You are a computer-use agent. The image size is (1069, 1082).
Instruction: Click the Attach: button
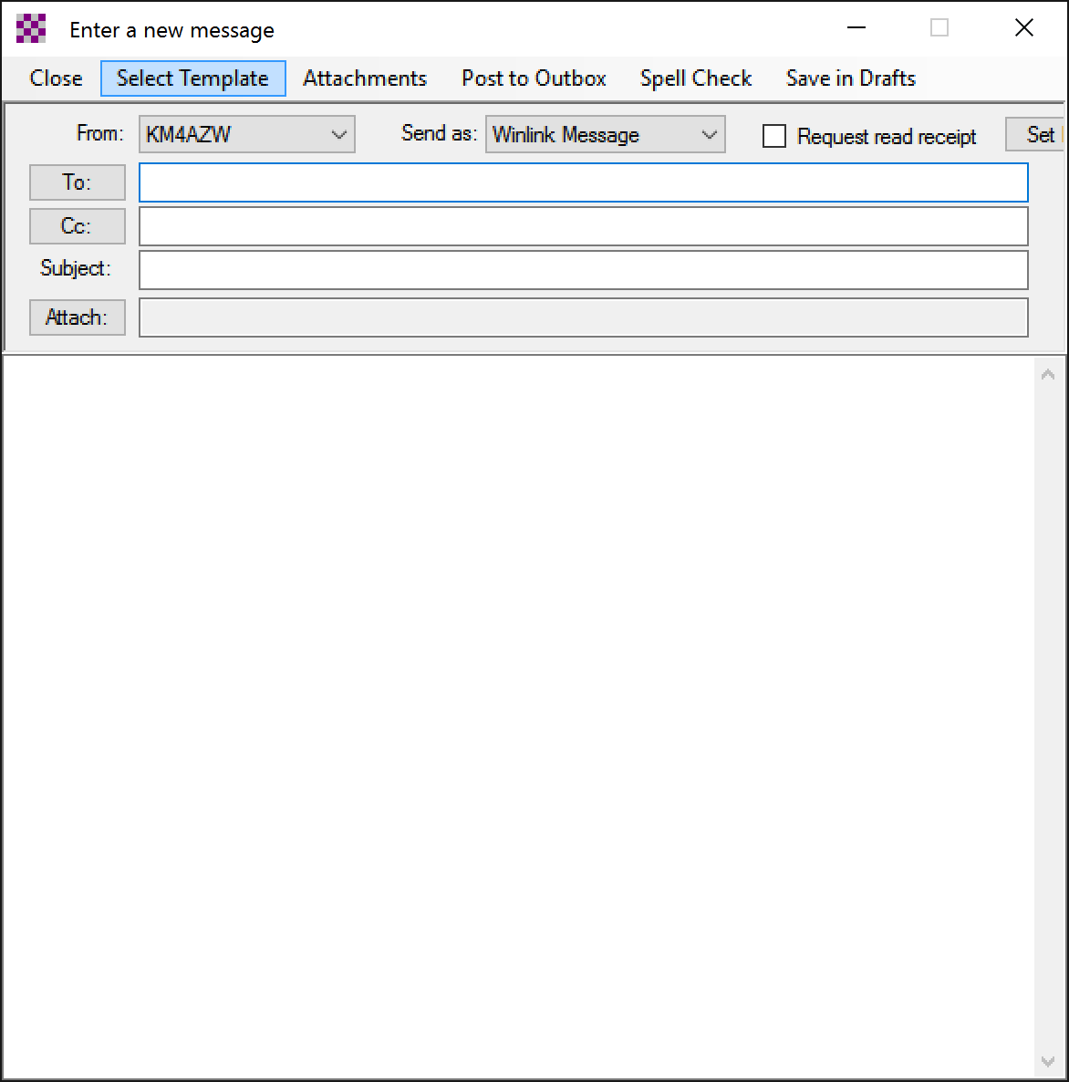click(x=77, y=317)
